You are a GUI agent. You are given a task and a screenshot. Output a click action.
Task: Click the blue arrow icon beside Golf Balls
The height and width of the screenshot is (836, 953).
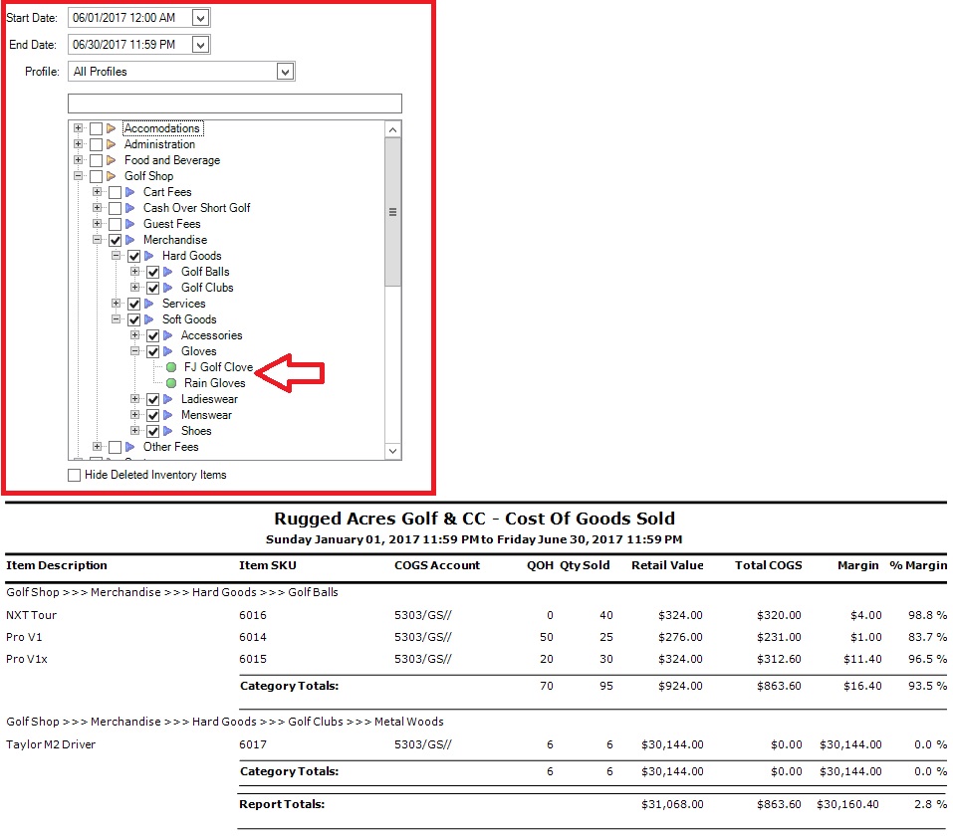[168, 272]
